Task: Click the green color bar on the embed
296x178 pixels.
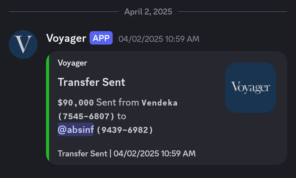Action: 48,108
